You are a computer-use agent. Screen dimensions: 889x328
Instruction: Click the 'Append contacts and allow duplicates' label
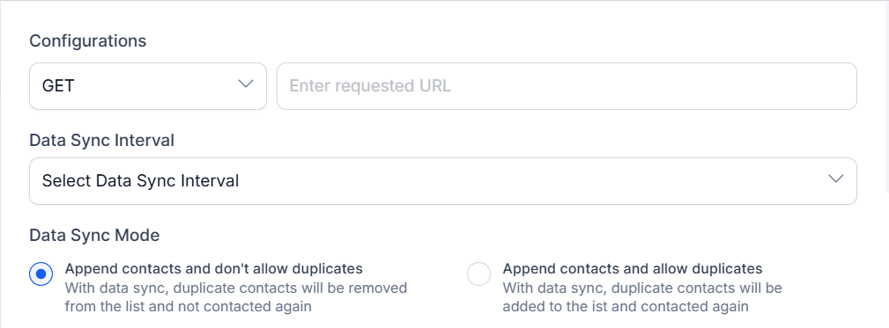pos(632,267)
